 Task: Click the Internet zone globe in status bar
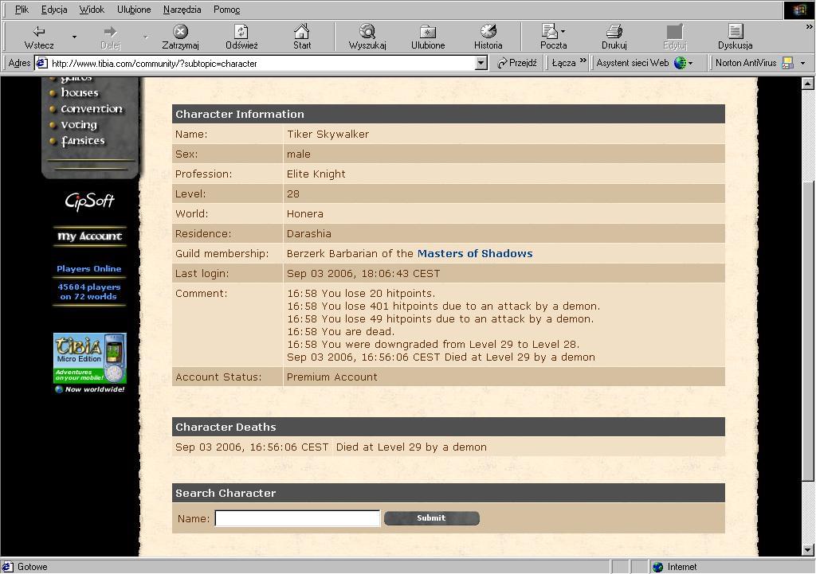657,567
